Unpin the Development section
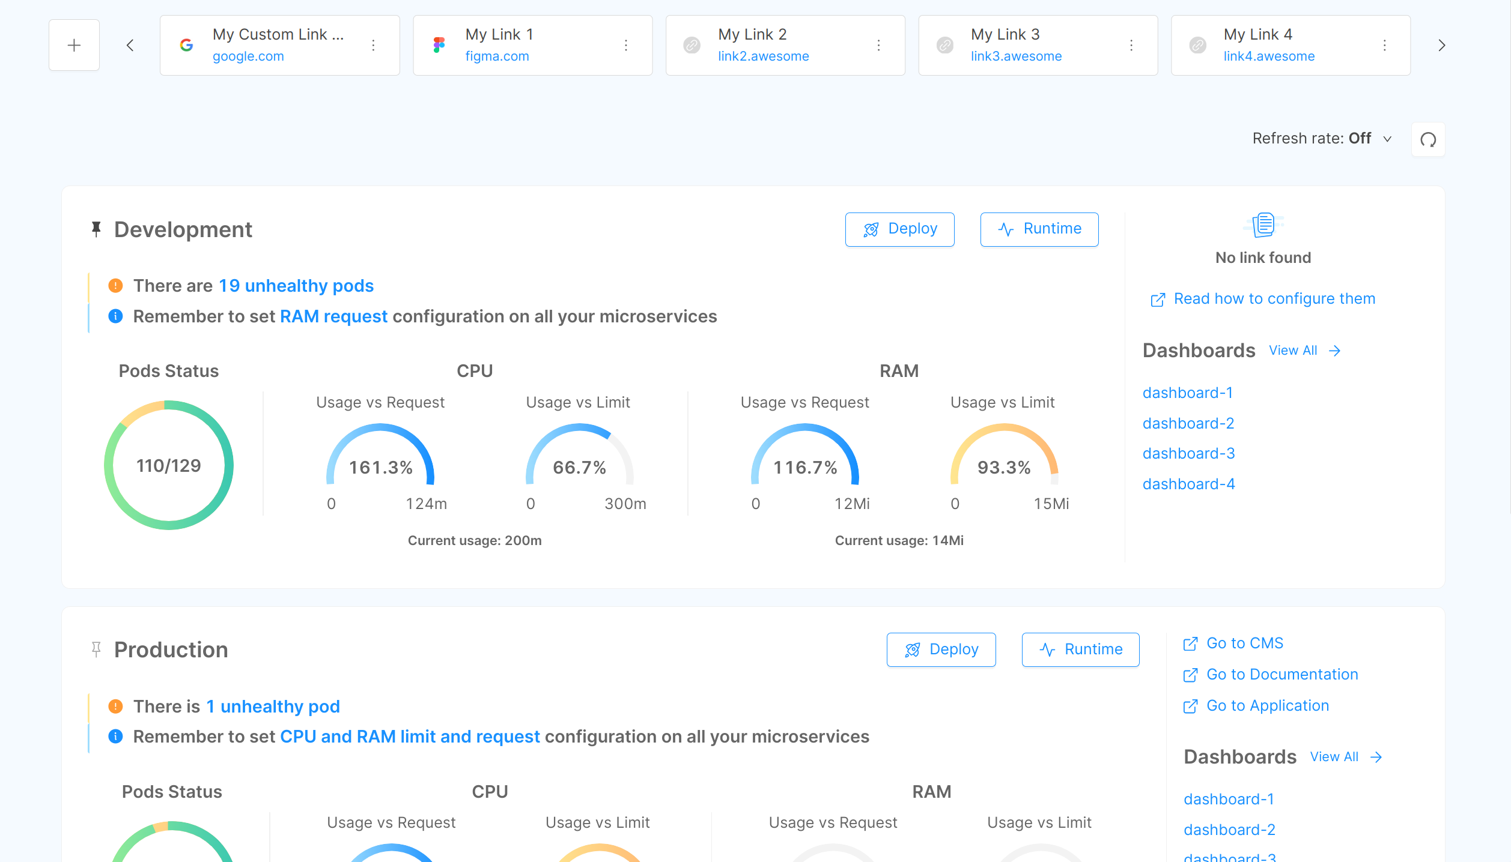Viewport: 1511px width, 862px height. point(97,229)
